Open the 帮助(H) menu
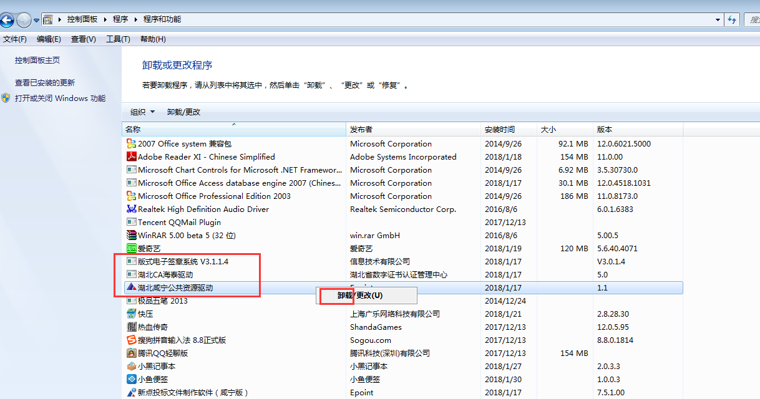 [153, 39]
